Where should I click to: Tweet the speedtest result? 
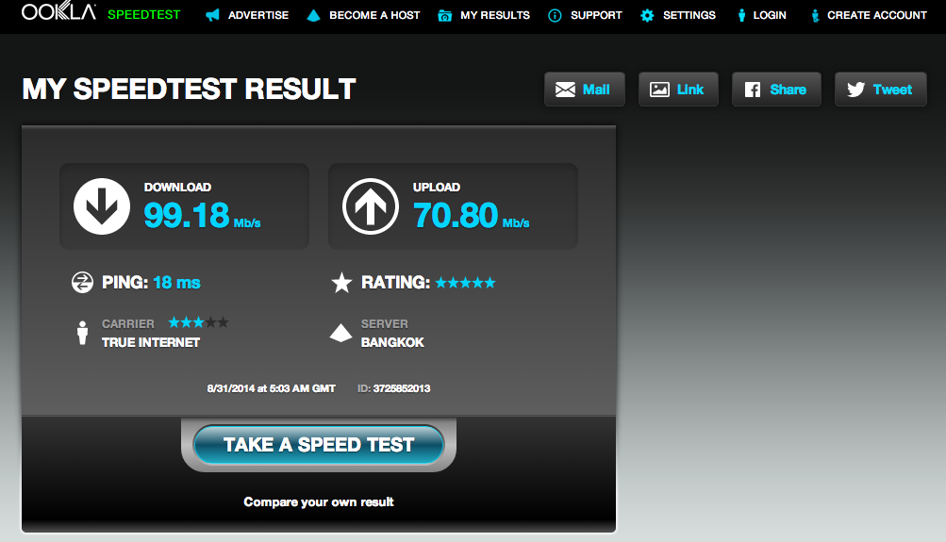880,90
